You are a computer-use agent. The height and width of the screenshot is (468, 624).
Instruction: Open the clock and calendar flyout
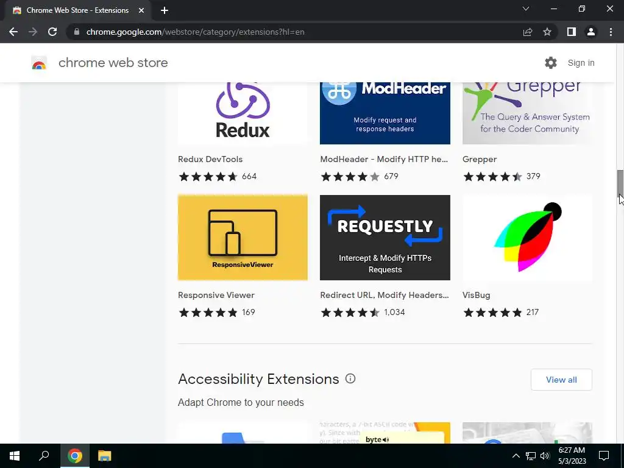[572, 456]
